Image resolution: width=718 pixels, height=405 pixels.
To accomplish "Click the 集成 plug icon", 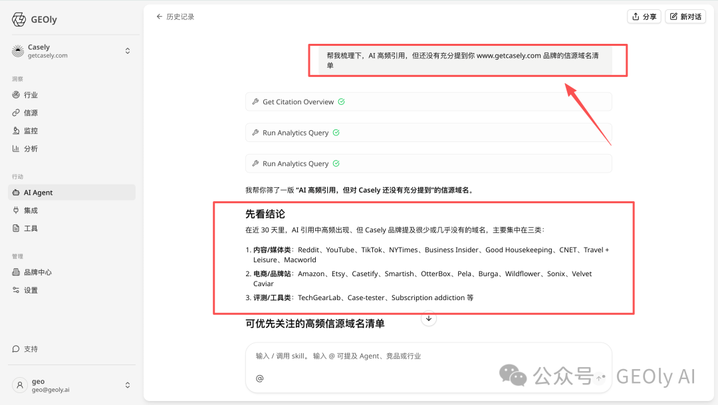I will (x=16, y=210).
